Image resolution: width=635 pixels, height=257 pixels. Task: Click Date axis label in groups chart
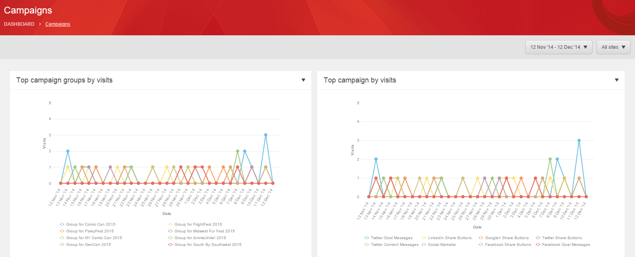click(167, 214)
